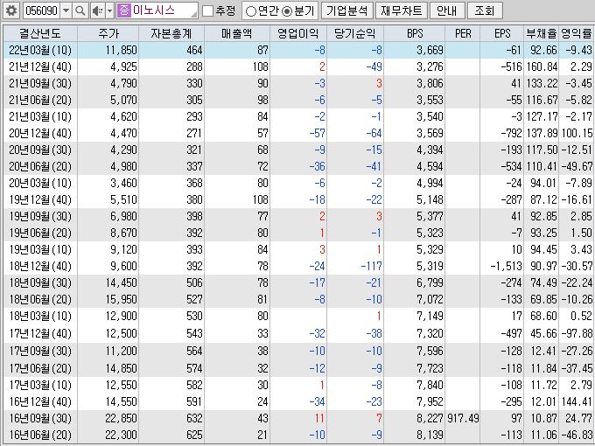595x446 pixels.
Task: Select the 연간 radio button
Action: click(x=250, y=11)
